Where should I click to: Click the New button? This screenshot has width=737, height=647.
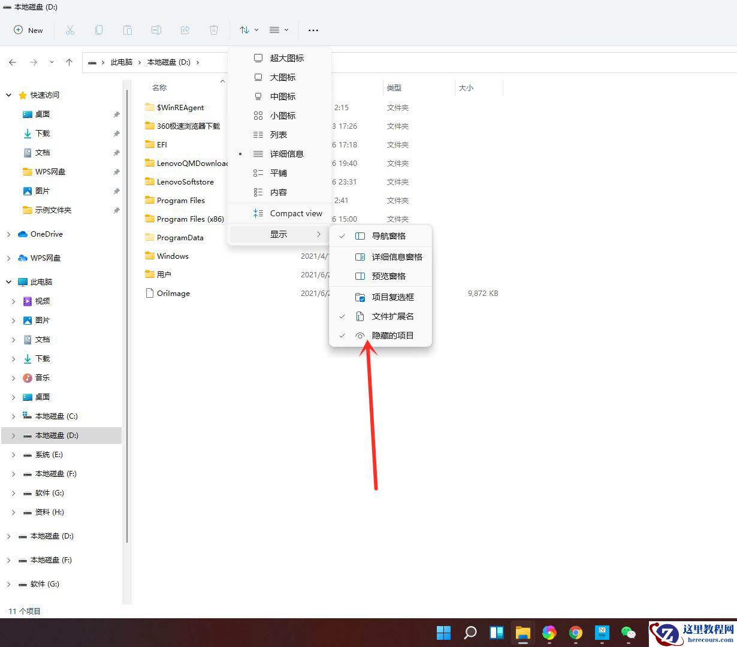click(x=28, y=30)
